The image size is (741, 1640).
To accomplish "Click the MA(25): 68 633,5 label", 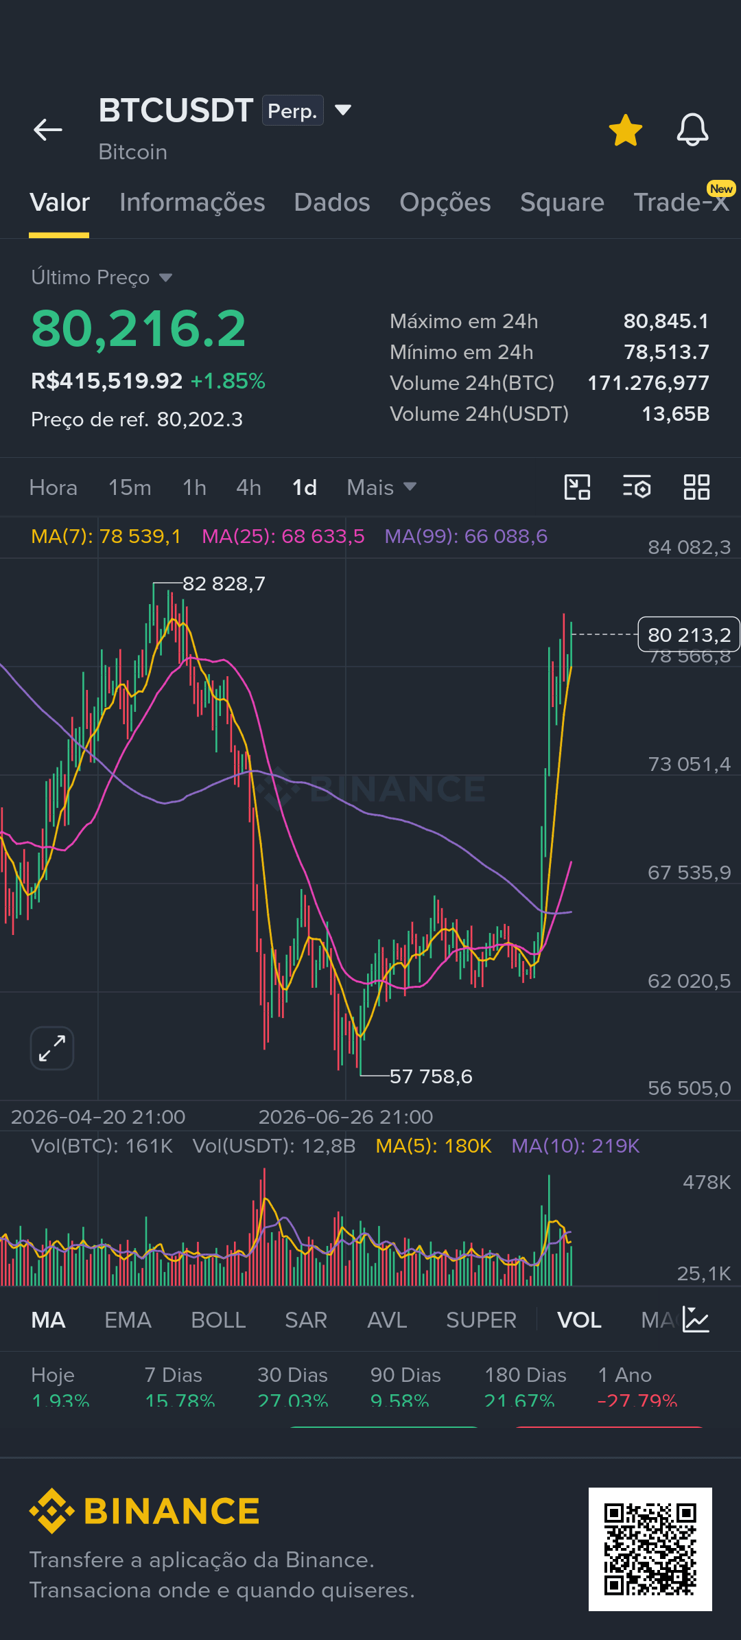I will 283,536.
